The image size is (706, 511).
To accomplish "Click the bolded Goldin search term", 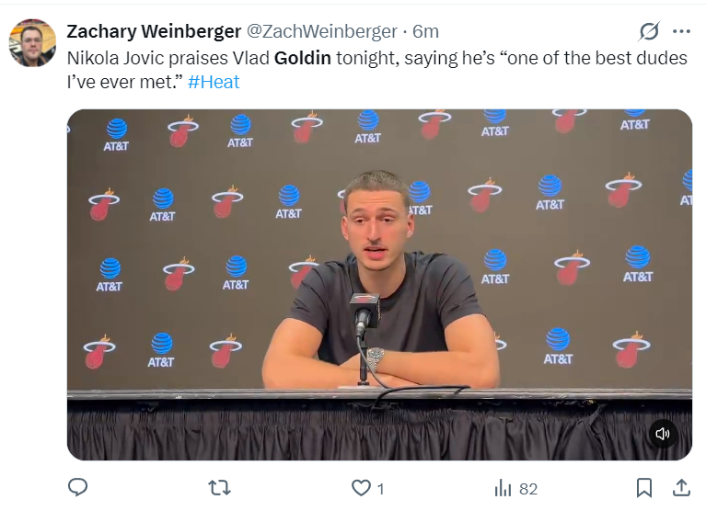I will 303,58.
